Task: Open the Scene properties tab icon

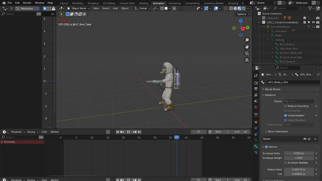Action: (x=256, y=101)
